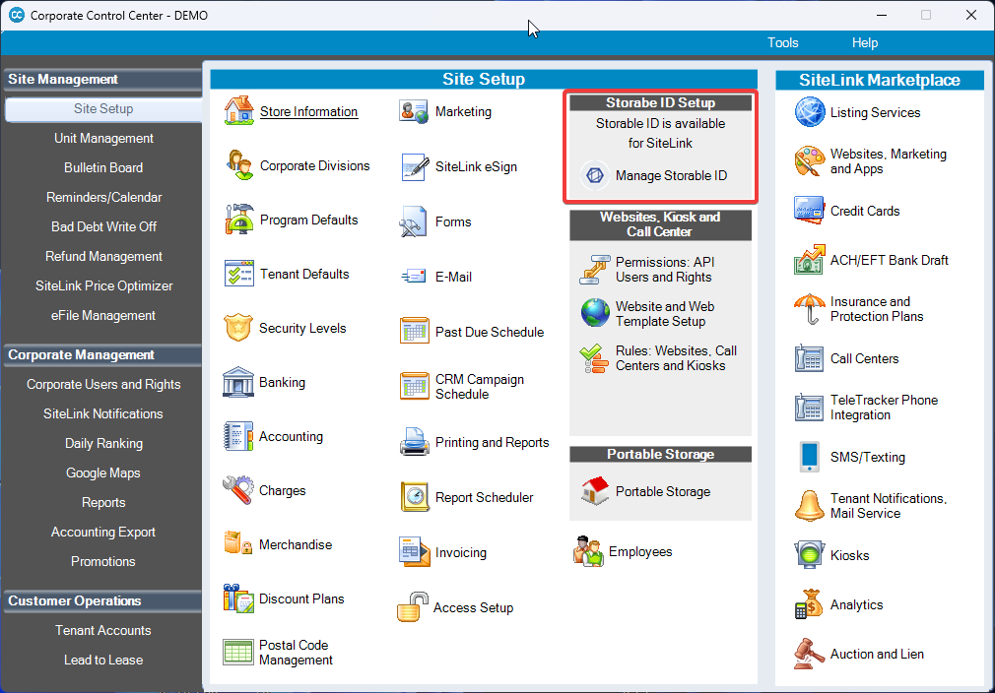The image size is (995, 693).
Task: Open the Daily Ranking page
Action: coord(103,443)
